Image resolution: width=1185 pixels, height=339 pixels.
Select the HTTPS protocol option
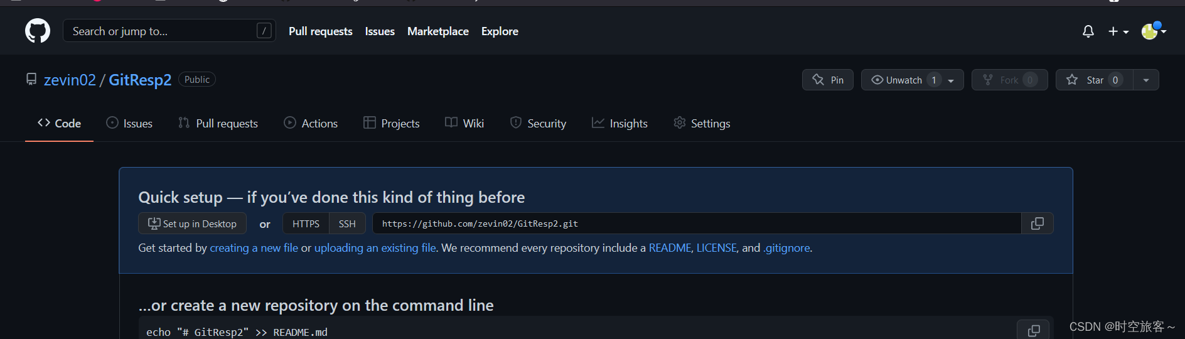306,223
